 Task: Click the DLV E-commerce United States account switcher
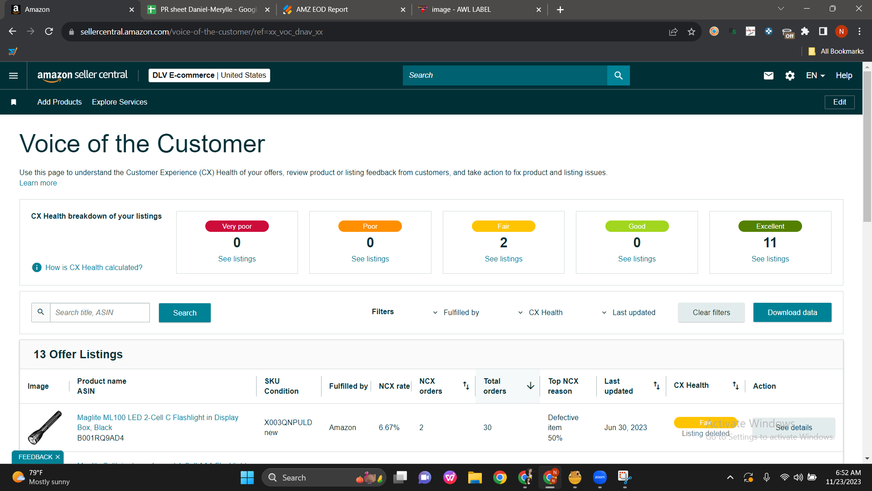coord(209,75)
